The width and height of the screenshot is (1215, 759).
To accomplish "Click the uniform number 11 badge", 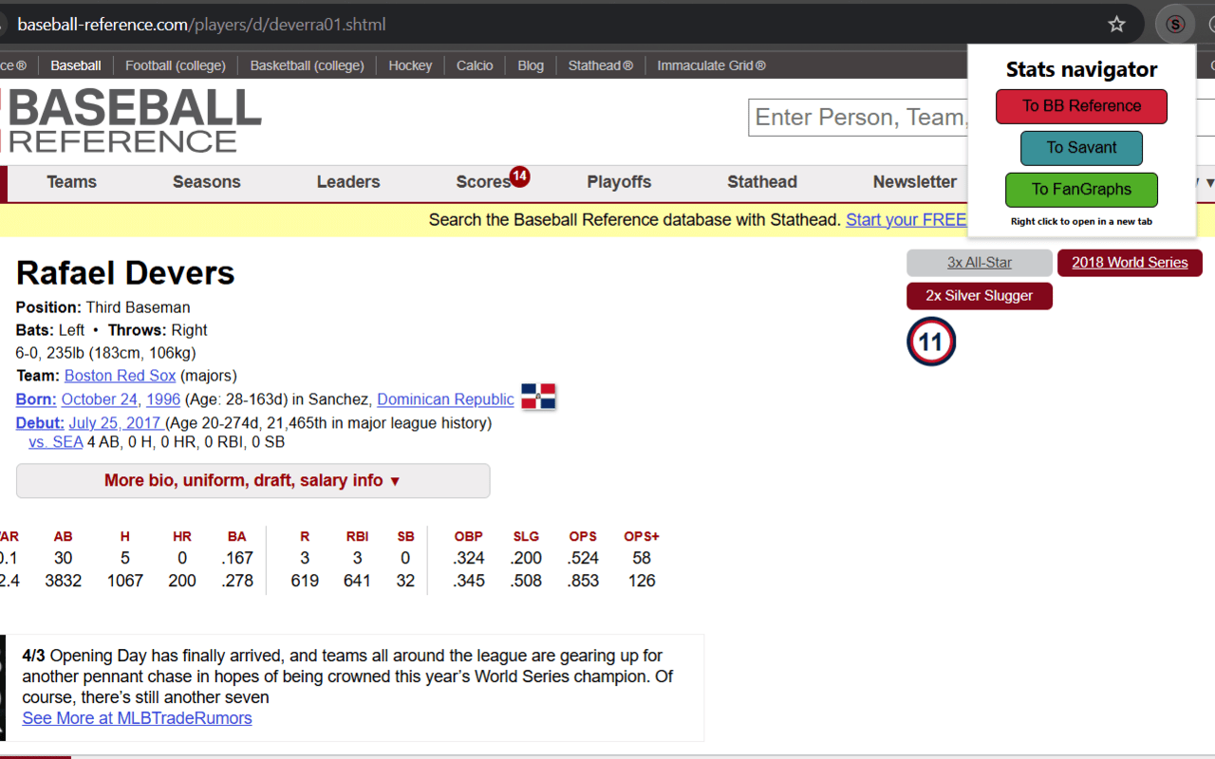I will click(931, 342).
